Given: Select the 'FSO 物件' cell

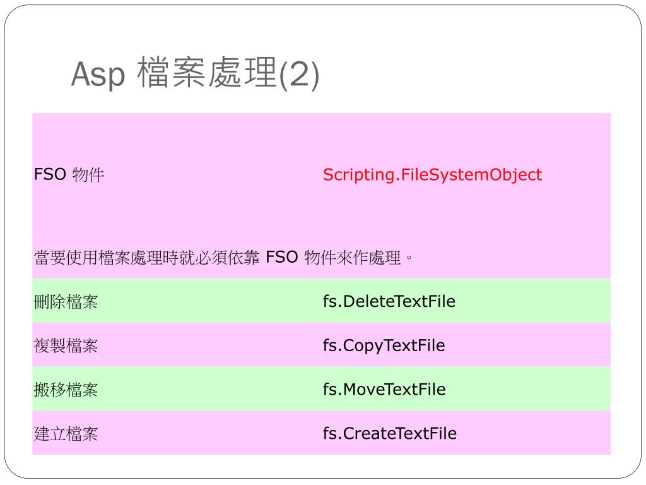Looking at the screenshot, I should tap(177, 174).
